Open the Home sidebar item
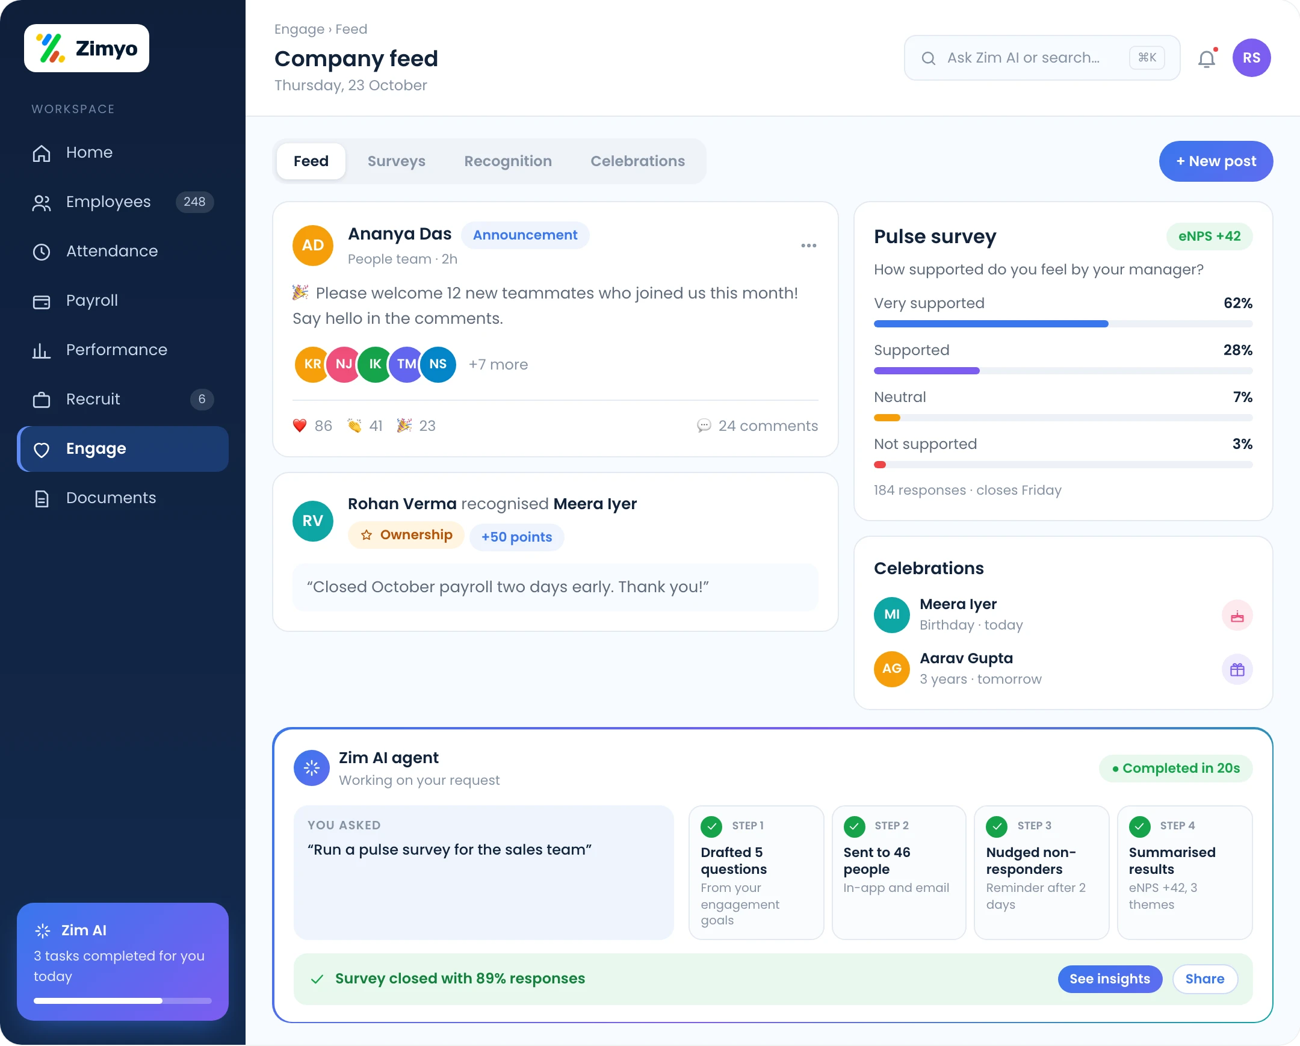 (122, 152)
